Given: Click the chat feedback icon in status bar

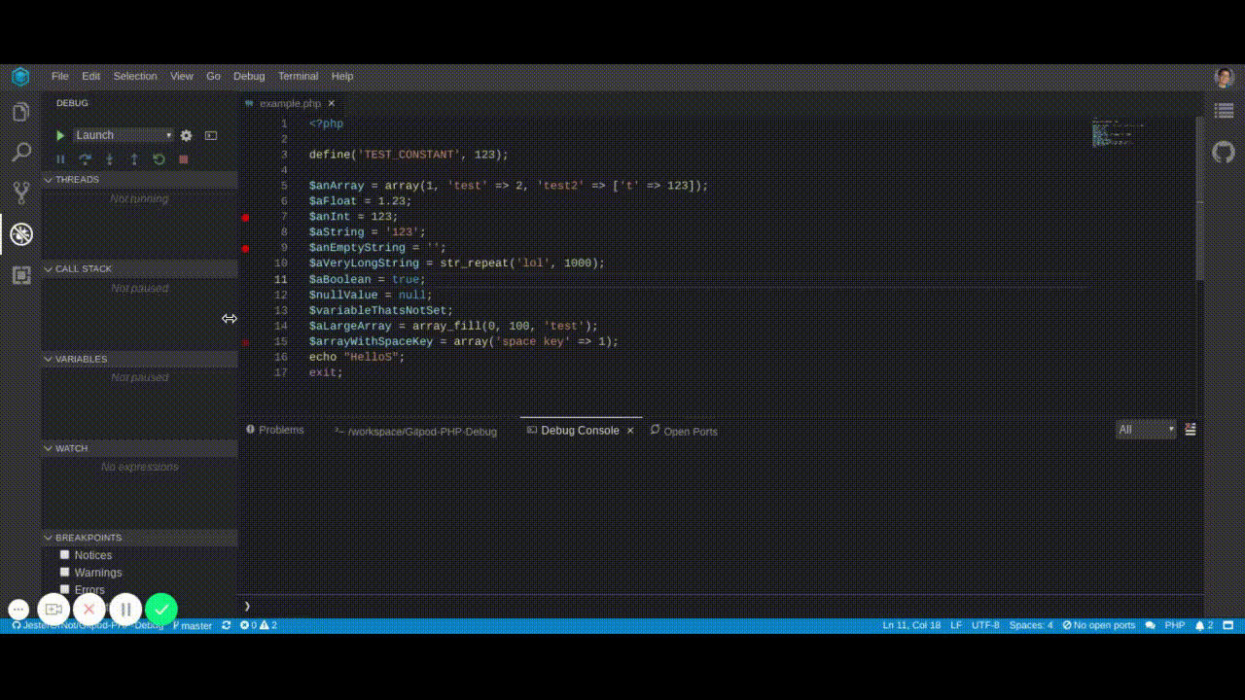Looking at the screenshot, I should point(1151,625).
